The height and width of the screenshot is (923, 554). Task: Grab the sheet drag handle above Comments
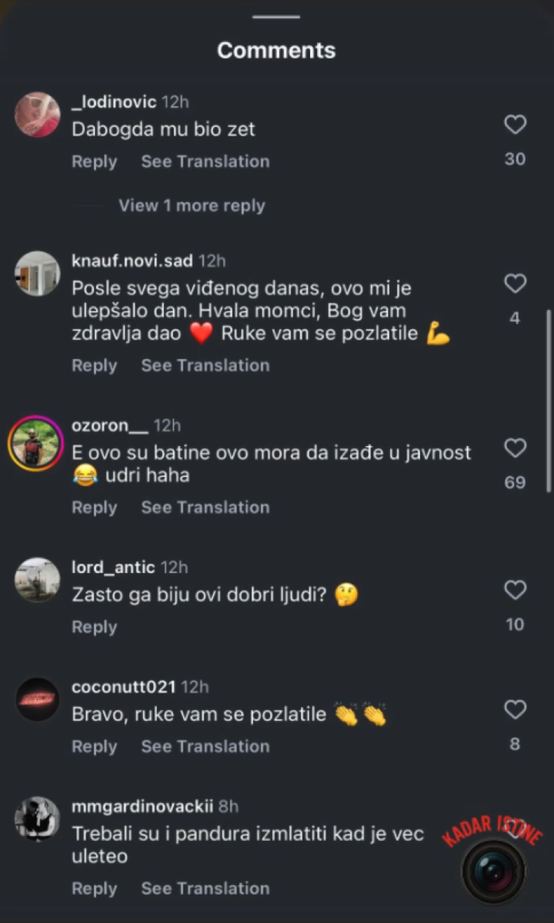(276, 17)
